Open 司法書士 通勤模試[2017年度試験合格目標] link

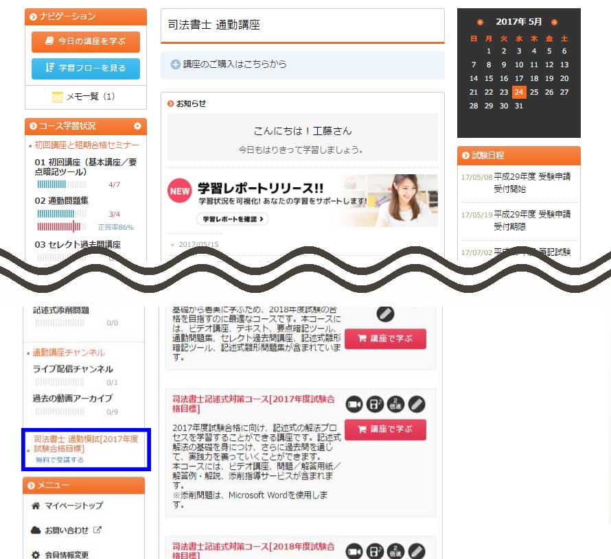[86, 444]
